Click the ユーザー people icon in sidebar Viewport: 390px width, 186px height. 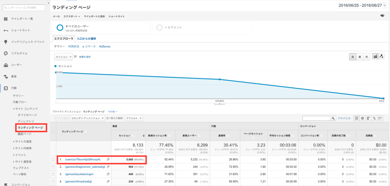pyautogui.click(x=6, y=65)
